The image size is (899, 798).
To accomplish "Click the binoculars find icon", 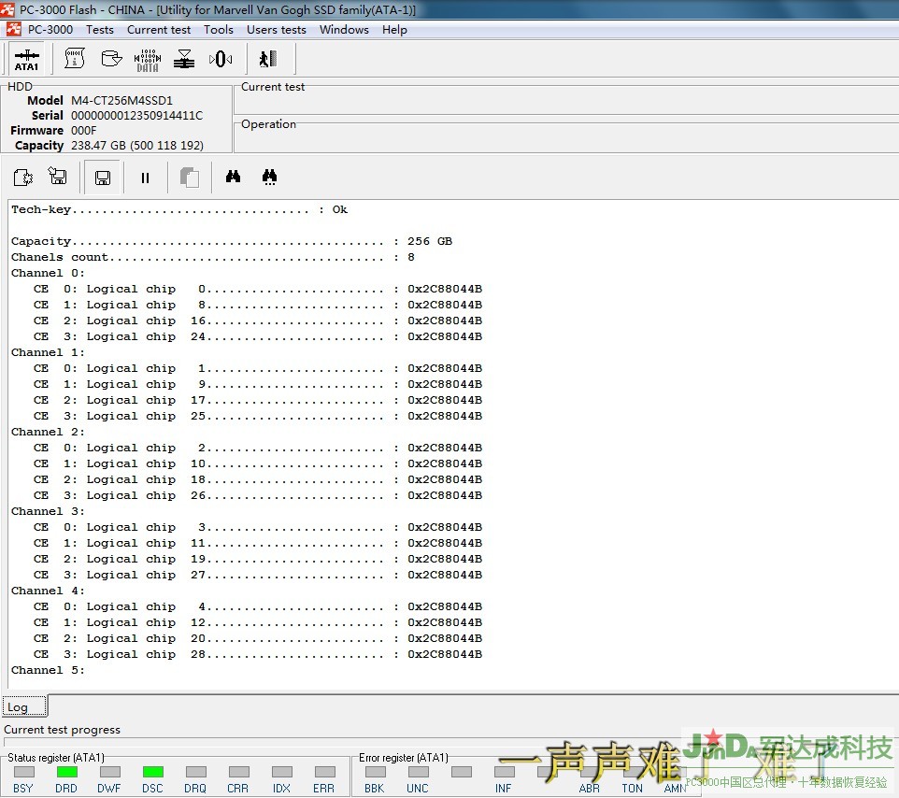I will [233, 177].
